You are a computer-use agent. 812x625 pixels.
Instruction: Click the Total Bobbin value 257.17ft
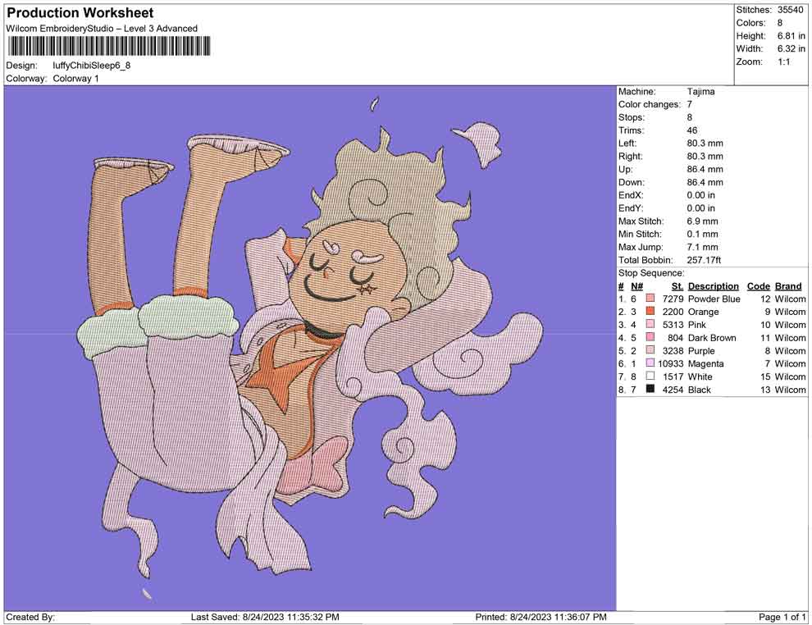(x=703, y=260)
